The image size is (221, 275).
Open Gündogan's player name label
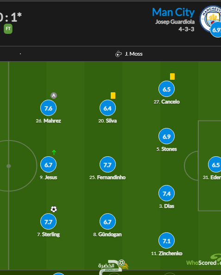pyautogui.click(x=107, y=235)
